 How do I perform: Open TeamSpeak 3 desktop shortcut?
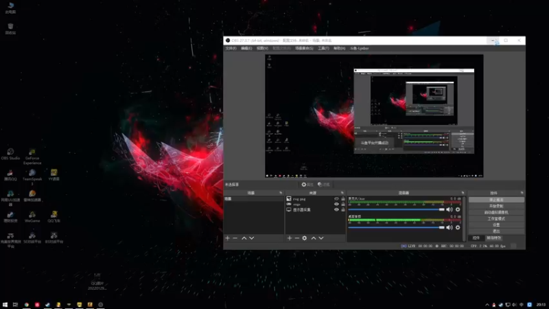click(32, 177)
